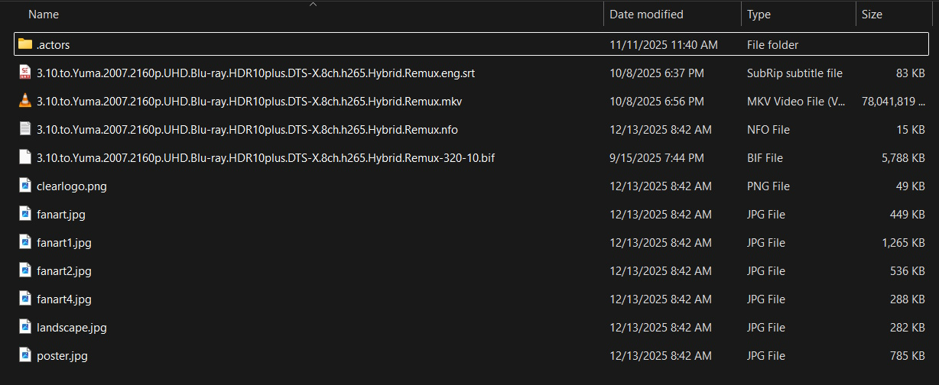Click the VLC cone icon of the .mkv file
Image resolution: width=939 pixels, height=385 pixels.
pos(25,101)
